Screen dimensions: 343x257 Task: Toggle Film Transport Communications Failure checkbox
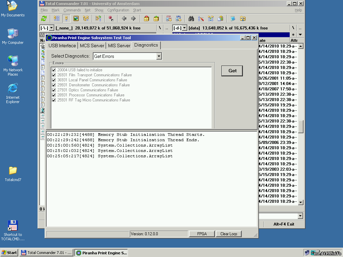tap(54, 75)
